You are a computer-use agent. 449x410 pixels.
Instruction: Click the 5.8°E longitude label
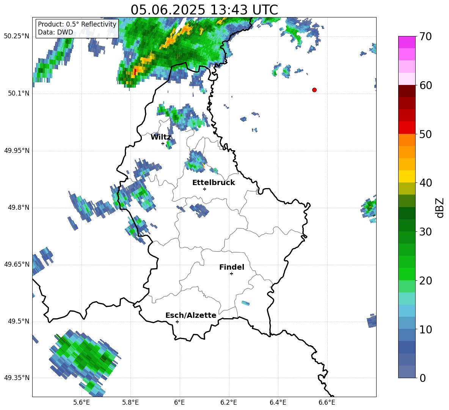click(130, 402)
